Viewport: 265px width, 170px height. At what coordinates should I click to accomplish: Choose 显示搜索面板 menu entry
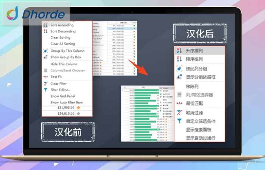200,130
